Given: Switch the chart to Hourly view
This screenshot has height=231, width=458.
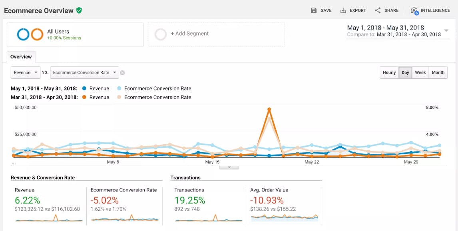Looking at the screenshot, I should [x=389, y=72].
